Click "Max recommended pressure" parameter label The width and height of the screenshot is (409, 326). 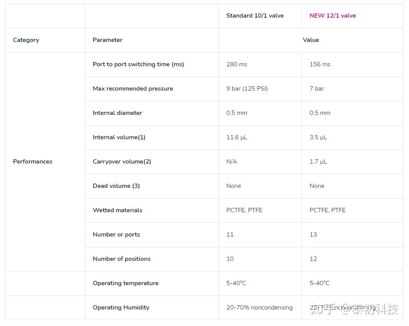[132, 89]
